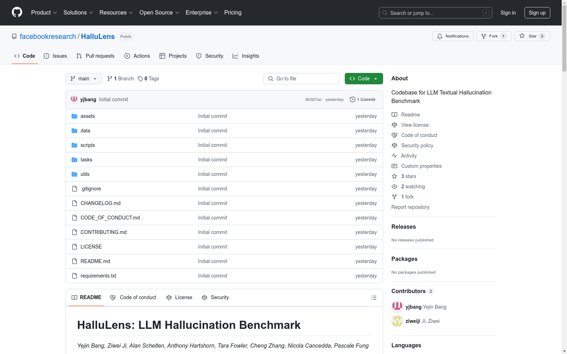The width and height of the screenshot is (567, 354).
Task: Open the Tags icon link
Action: pyautogui.click(x=140, y=79)
